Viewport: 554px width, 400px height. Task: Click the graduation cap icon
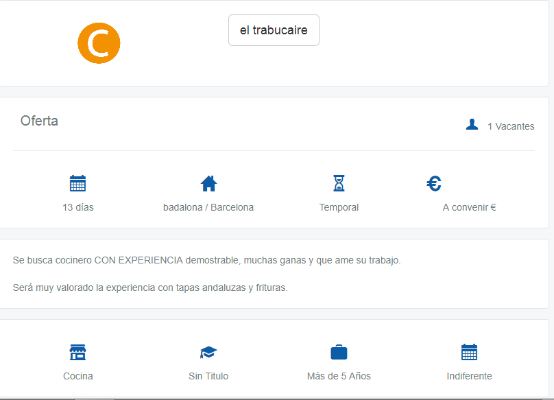[208, 353]
